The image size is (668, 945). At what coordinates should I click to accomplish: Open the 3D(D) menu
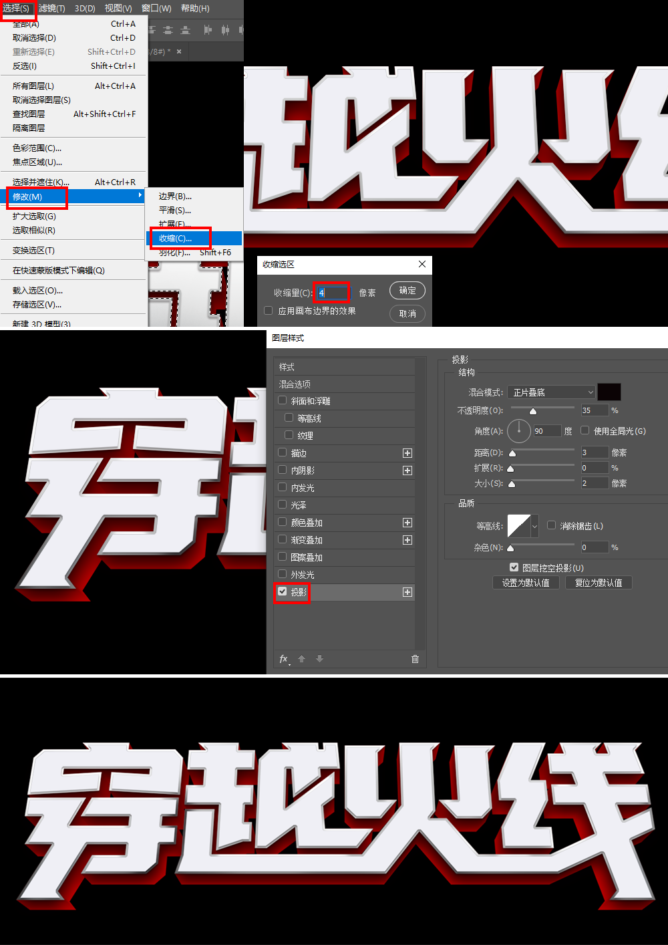pyautogui.click(x=85, y=8)
